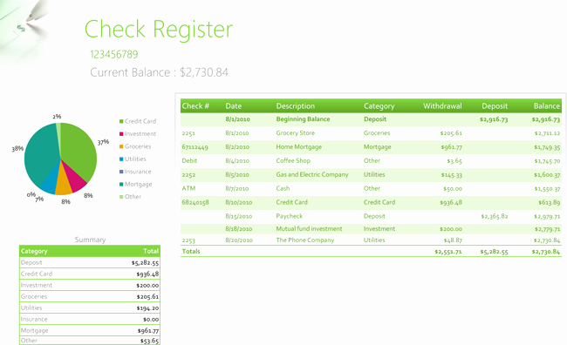Click the Utilities legend color square
Image resolution: width=567 pixels, height=345 pixels.
click(x=121, y=159)
